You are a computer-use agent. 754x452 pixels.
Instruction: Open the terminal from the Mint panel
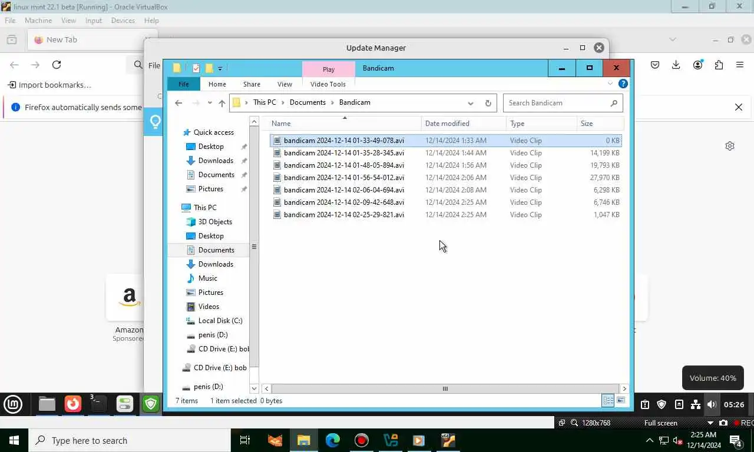pos(98,404)
